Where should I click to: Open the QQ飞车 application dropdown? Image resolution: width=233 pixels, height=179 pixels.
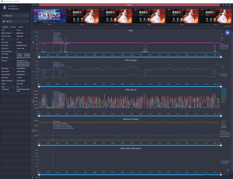click(x=15, y=21)
